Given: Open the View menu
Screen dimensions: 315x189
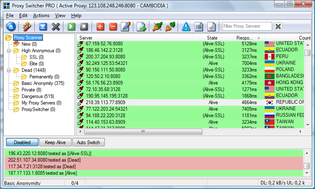Looking at the screenshot, I should pyautogui.click(x=60, y=16).
